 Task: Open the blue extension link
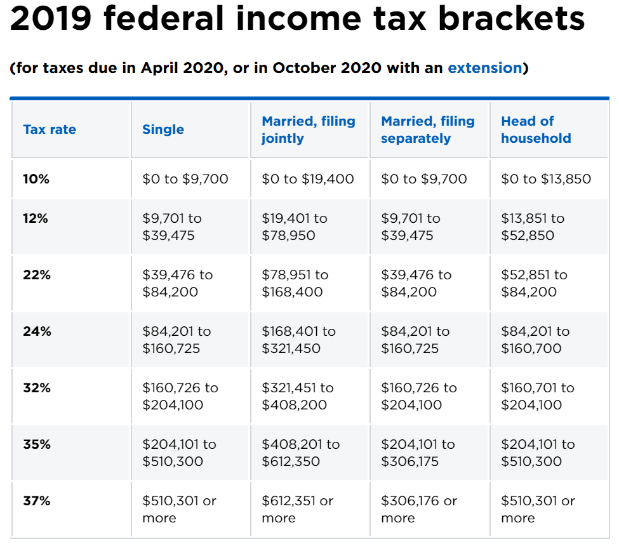pos(484,68)
